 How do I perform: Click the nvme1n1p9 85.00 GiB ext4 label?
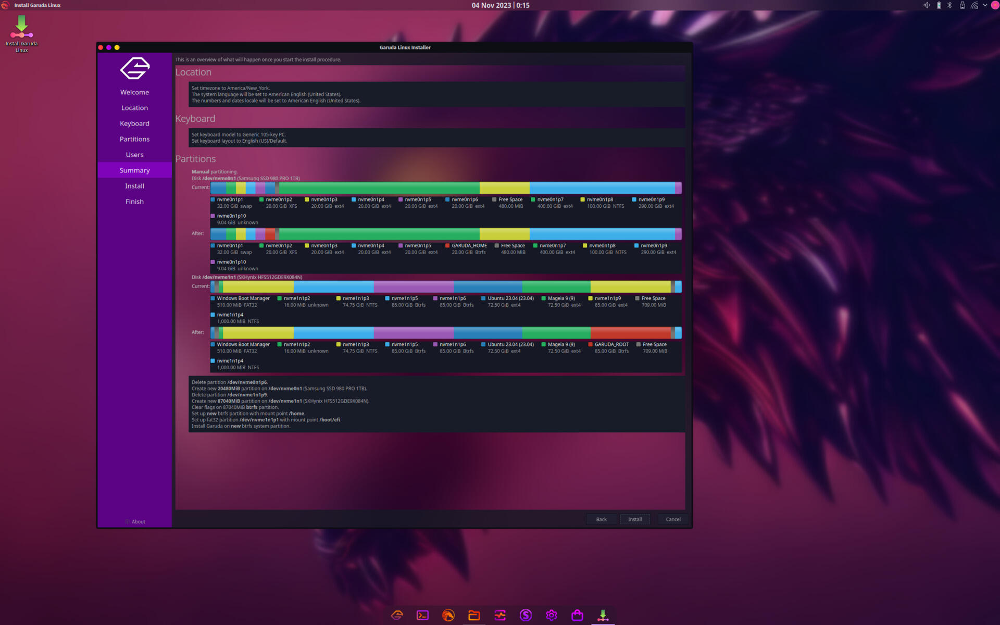click(611, 302)
